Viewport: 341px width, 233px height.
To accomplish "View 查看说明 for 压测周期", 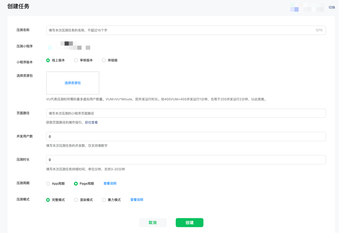I will (109, 183).
